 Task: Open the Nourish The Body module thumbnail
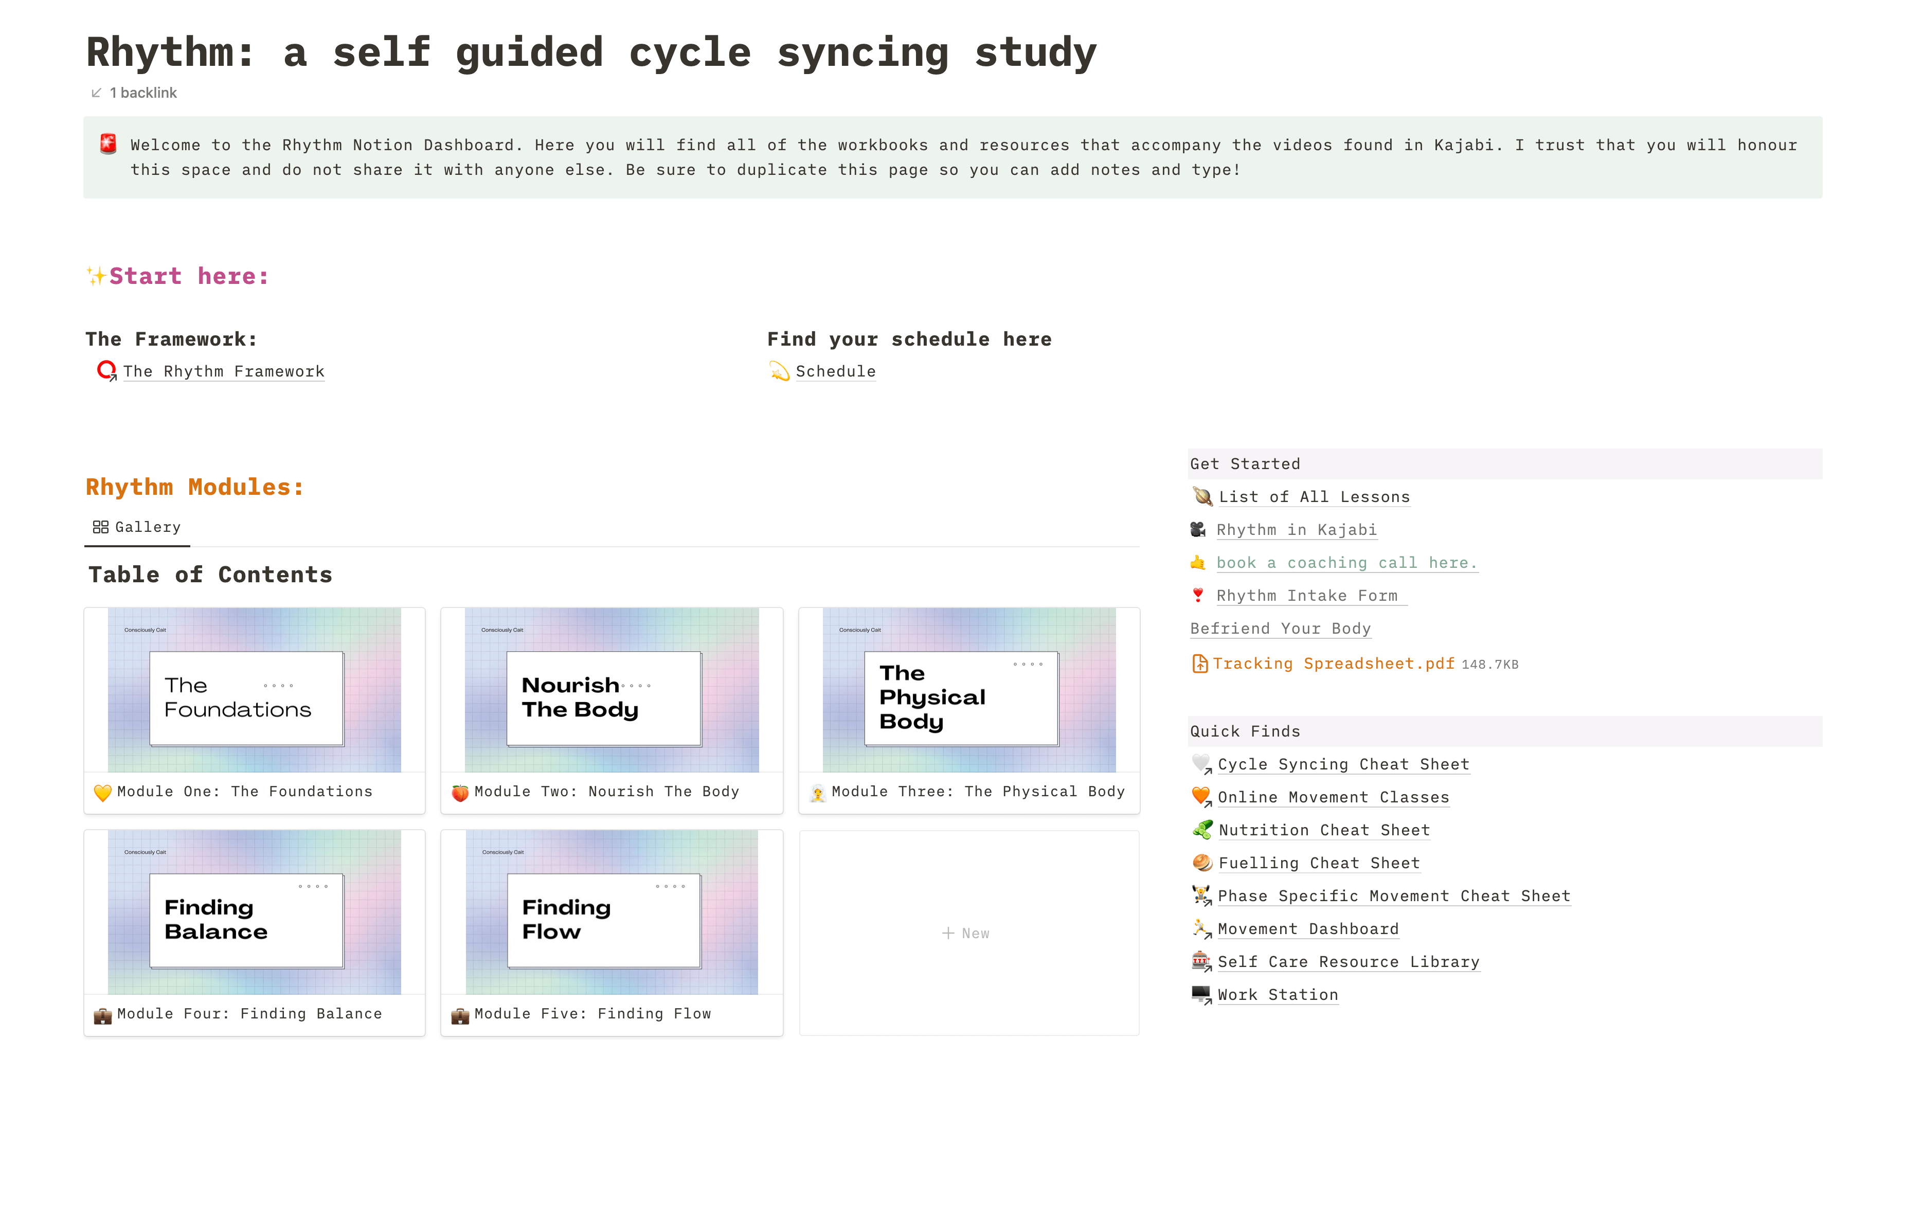[612, 690]
